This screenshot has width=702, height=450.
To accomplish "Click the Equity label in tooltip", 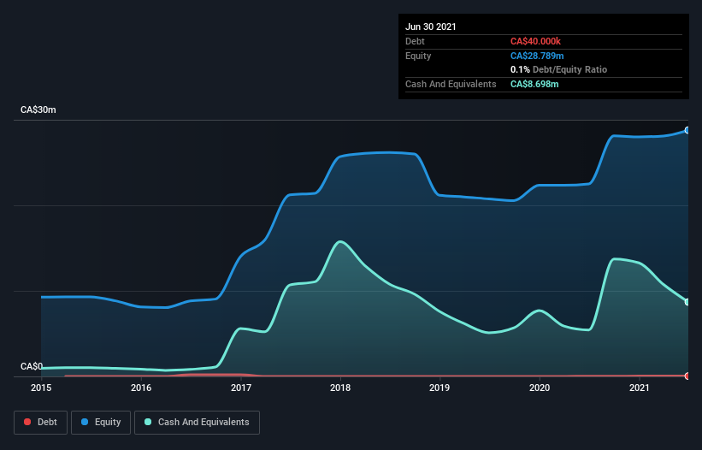I will 418,56.
